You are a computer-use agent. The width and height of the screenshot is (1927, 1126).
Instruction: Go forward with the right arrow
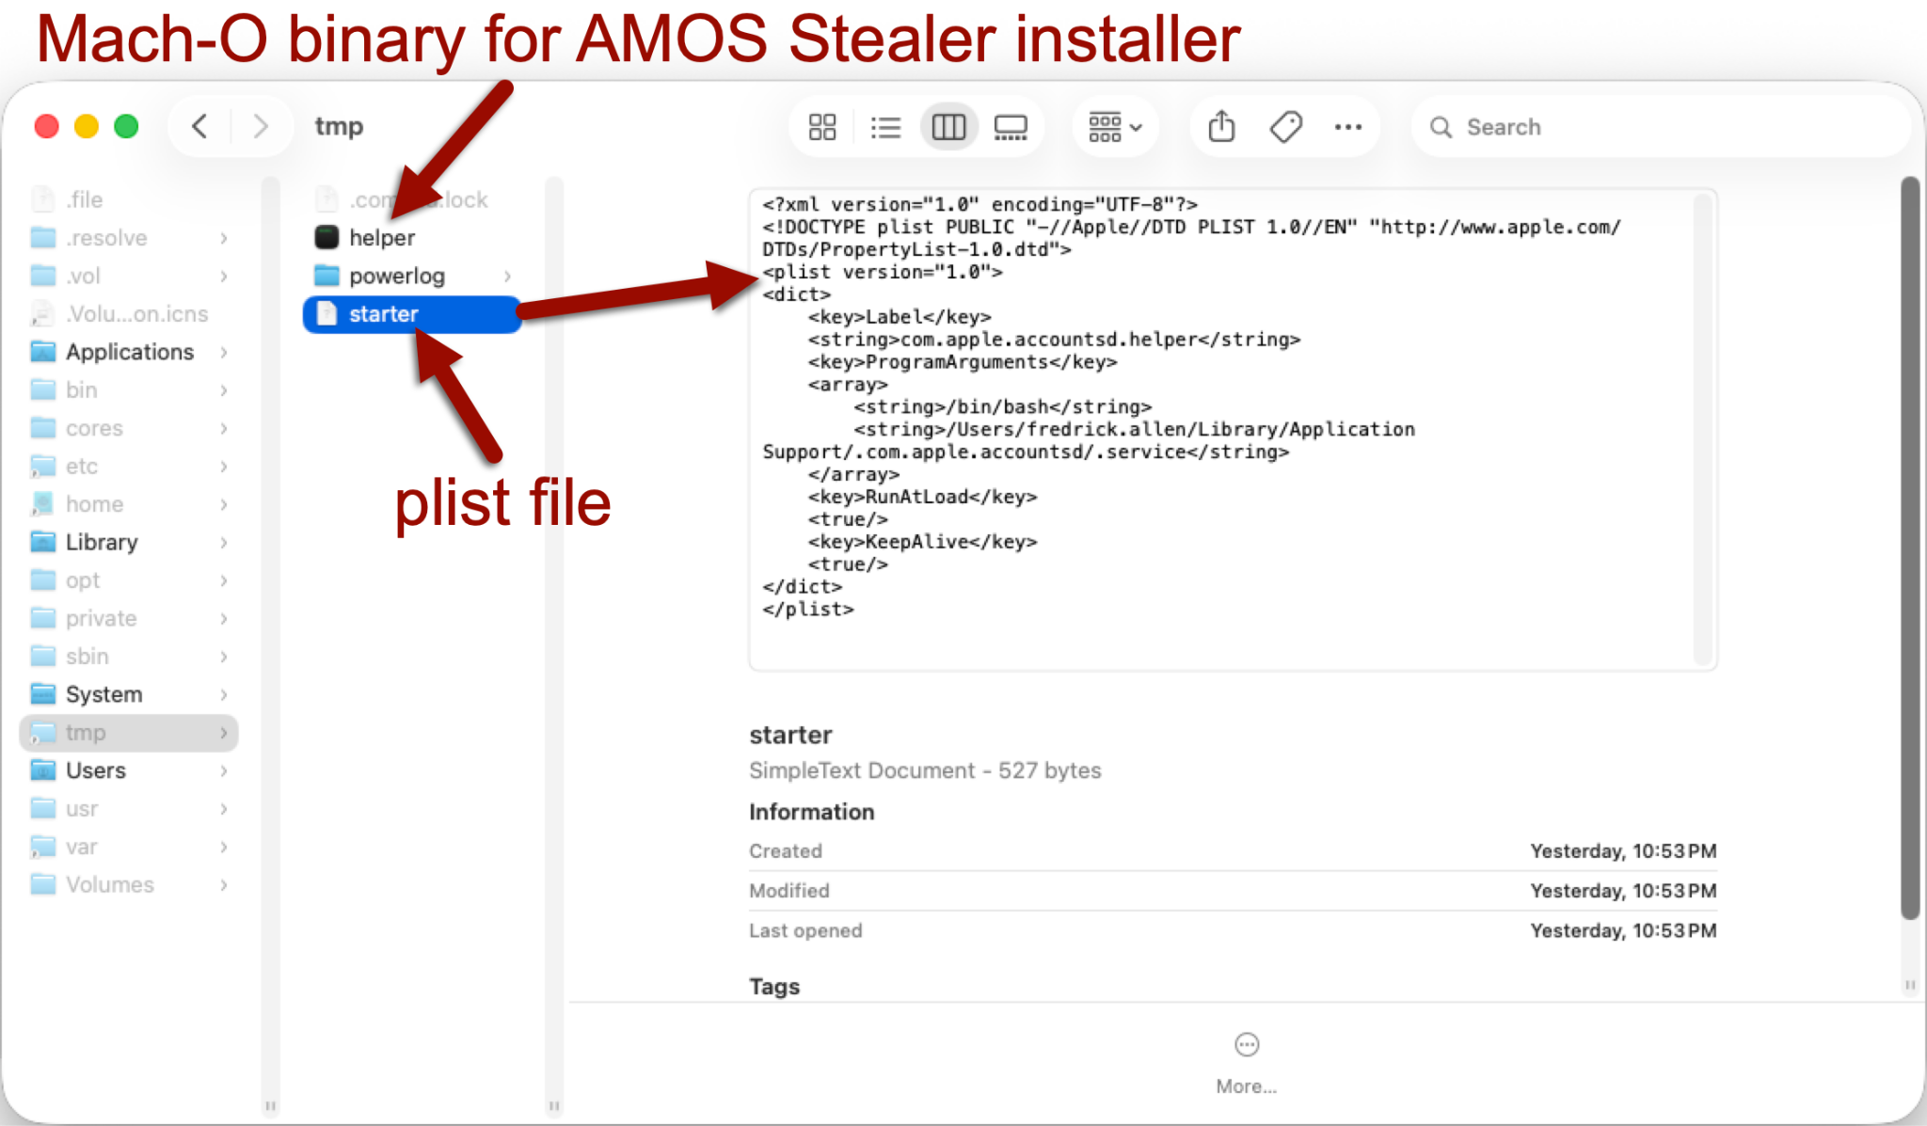(x=261, y=126)
